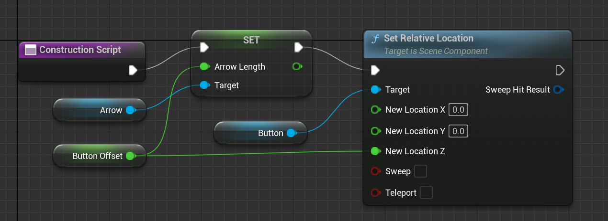Click the SET node execution input pin
The width and height of the screenshot is (608, 221).
click(204, 47)
